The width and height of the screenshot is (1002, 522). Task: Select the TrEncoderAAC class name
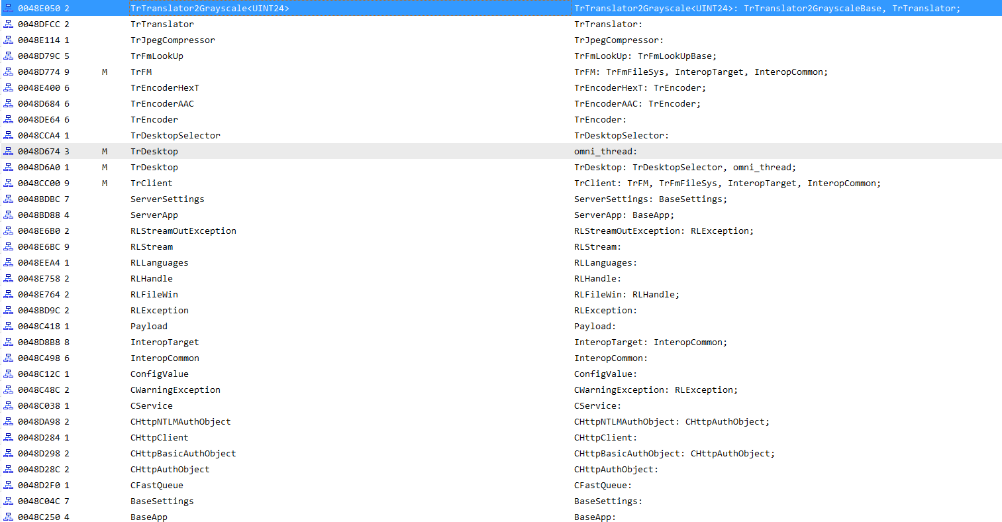pyautogui.click(x=162, y=103)
